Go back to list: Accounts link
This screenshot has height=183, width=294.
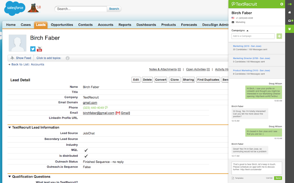tap(28, 64)
